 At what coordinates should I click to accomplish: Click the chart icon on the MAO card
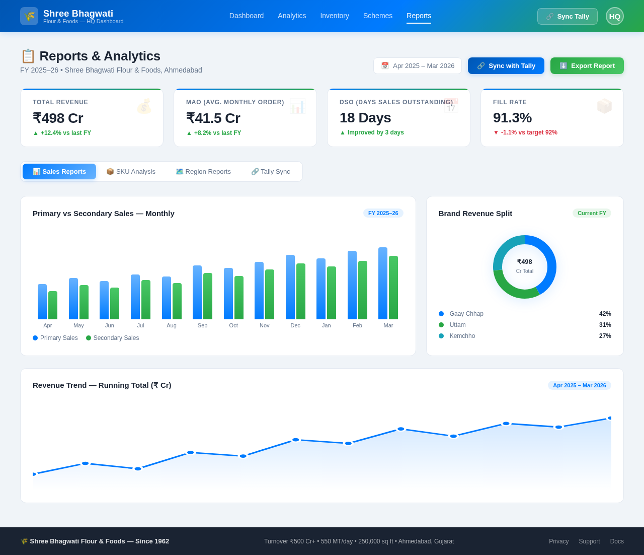(x=297, y=106)
